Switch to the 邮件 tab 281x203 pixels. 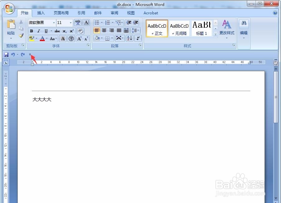click(x=98, y=13)
